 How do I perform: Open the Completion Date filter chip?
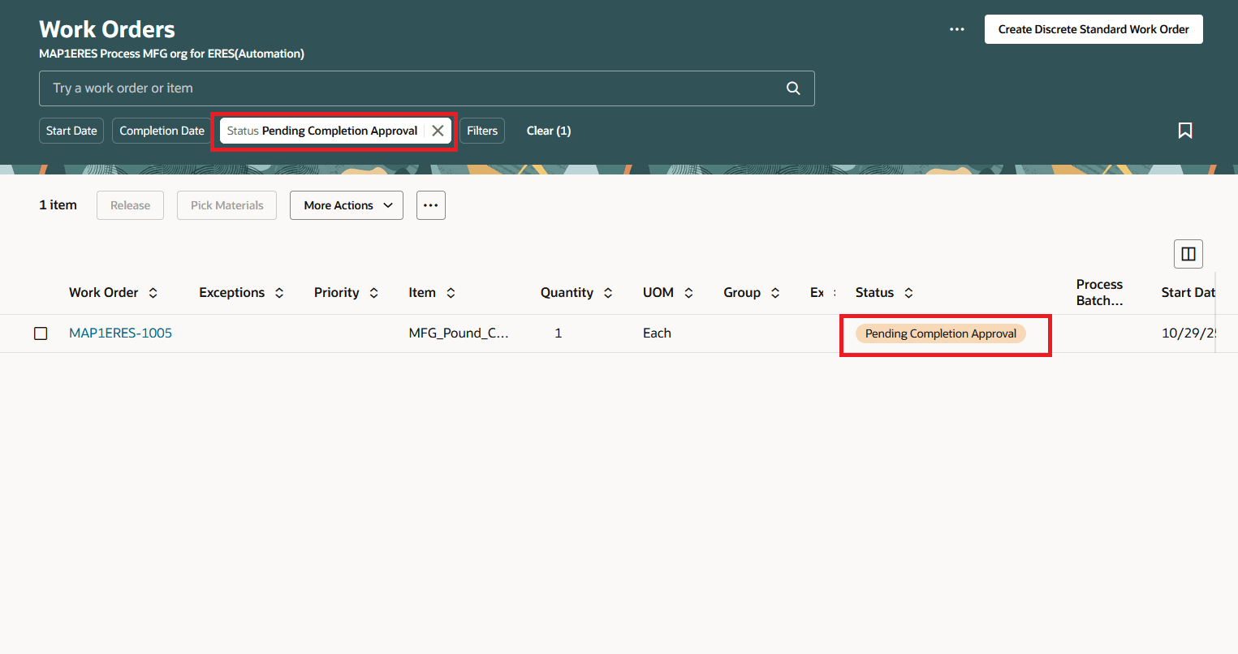point(162,131)
